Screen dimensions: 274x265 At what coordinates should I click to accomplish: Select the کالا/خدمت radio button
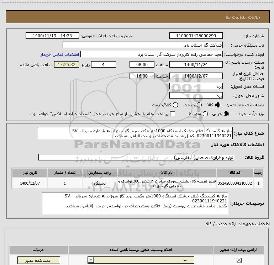pos(175,105)
